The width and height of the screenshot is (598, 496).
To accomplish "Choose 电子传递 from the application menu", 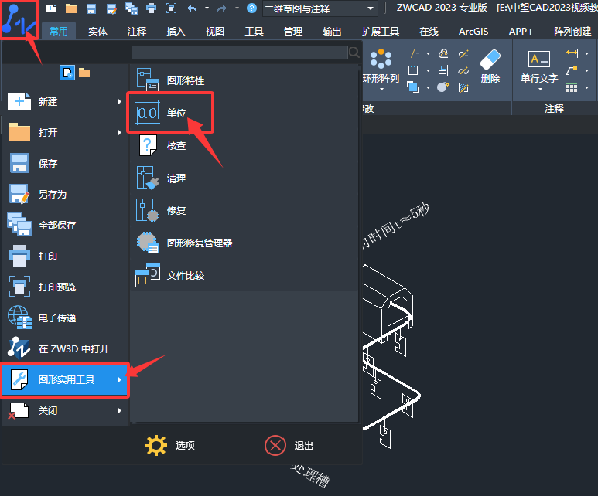I will coord(65,318).
